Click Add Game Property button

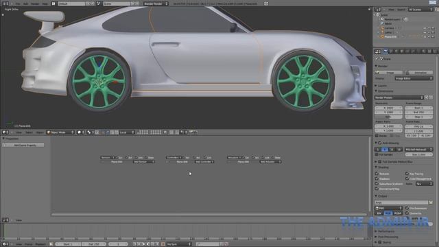pos(23,145)
